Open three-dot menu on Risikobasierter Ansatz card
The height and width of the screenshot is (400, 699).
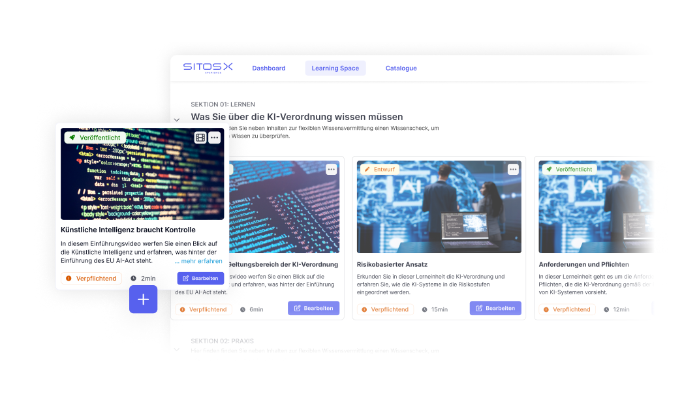pyautogui.click(x=513, y=170)
